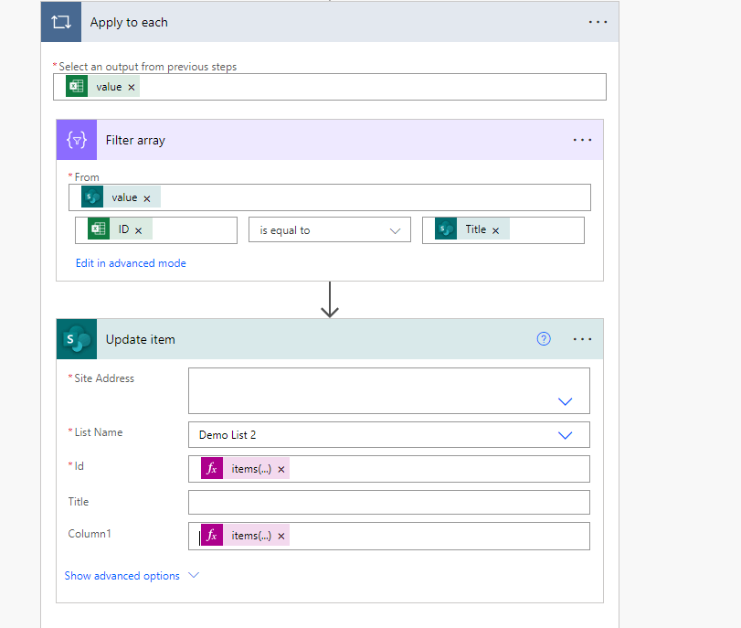Screen dimensions: 741x628
Task: Click the fx expression icon in the Id field
Action: click(210, 468)
